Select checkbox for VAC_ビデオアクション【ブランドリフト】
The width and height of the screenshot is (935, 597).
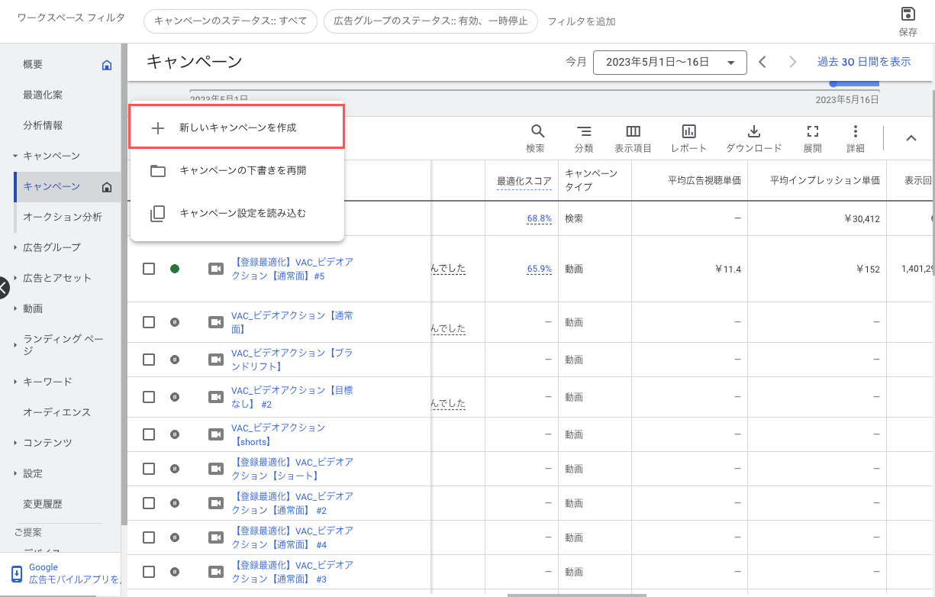click(149, 360)
